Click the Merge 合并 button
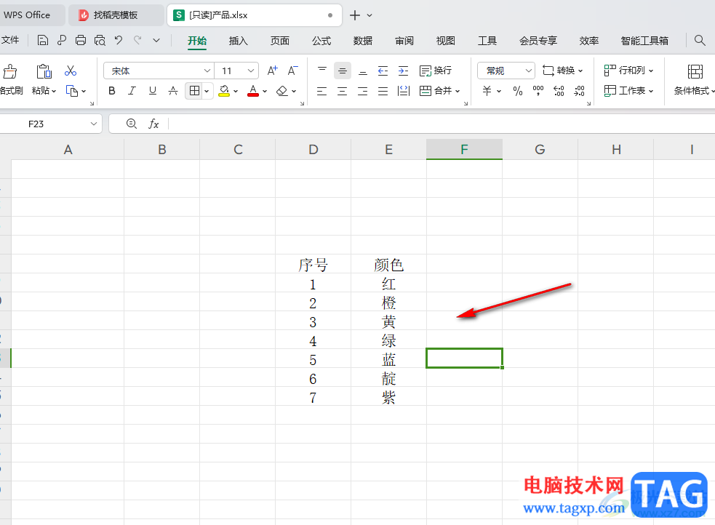Image resolution: width=715 pixels, height=525 pixels. click(439, 91)
